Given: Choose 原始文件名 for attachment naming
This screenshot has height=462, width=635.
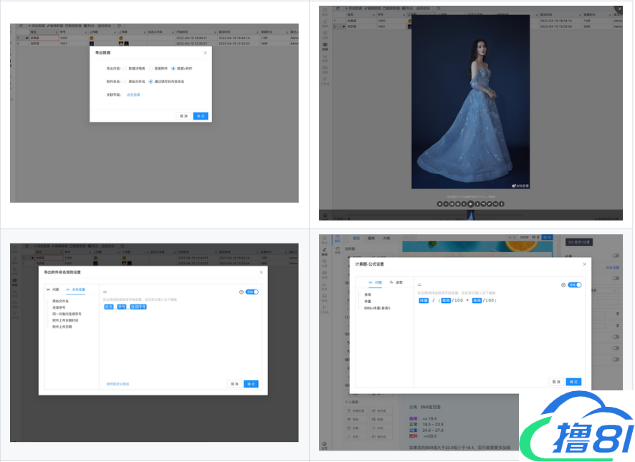Looking at the screenshot, I should 124,82.
